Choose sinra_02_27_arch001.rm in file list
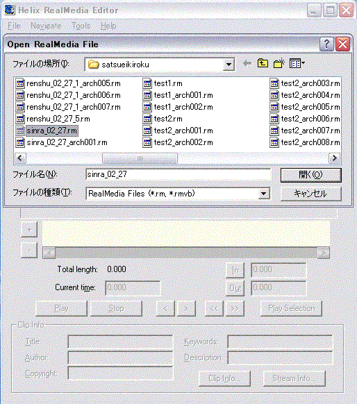The height and width of the screenshot is (404, 357). click(x=61, y=142)
